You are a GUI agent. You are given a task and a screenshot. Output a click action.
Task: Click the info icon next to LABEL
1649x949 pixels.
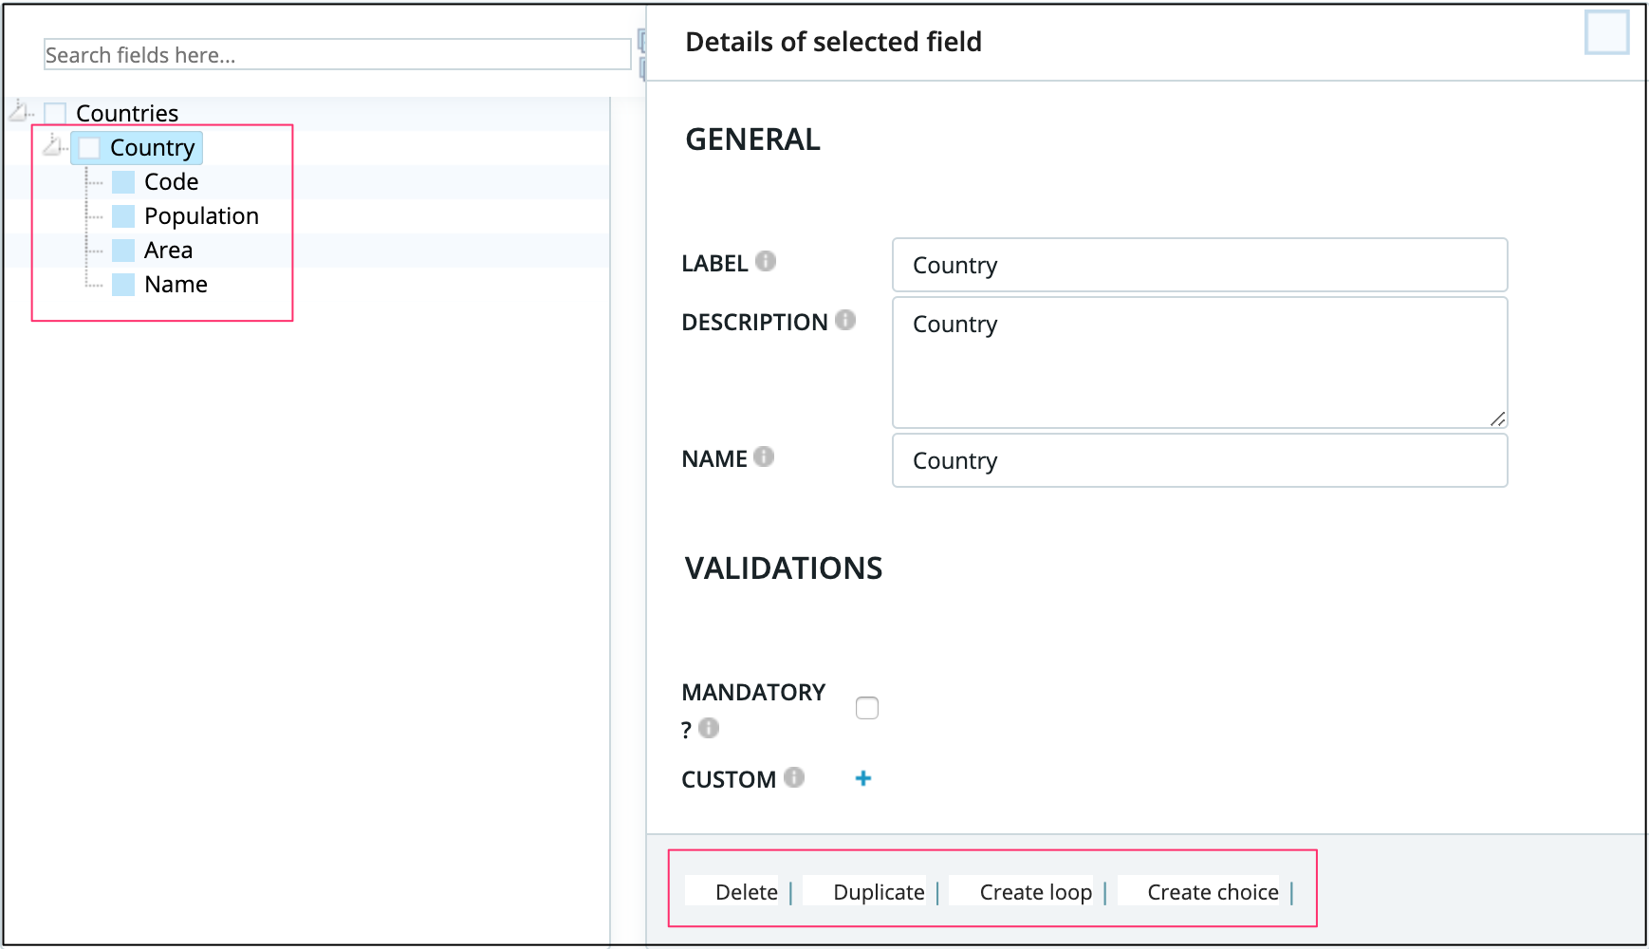tap(766, 261)
